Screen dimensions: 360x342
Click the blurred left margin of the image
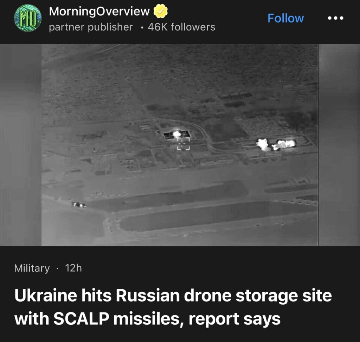point(21,145)
